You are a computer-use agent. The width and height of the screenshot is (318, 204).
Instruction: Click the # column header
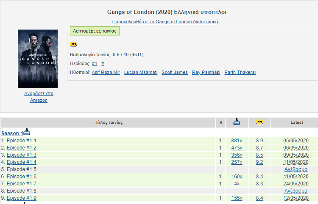click(221, 122)
